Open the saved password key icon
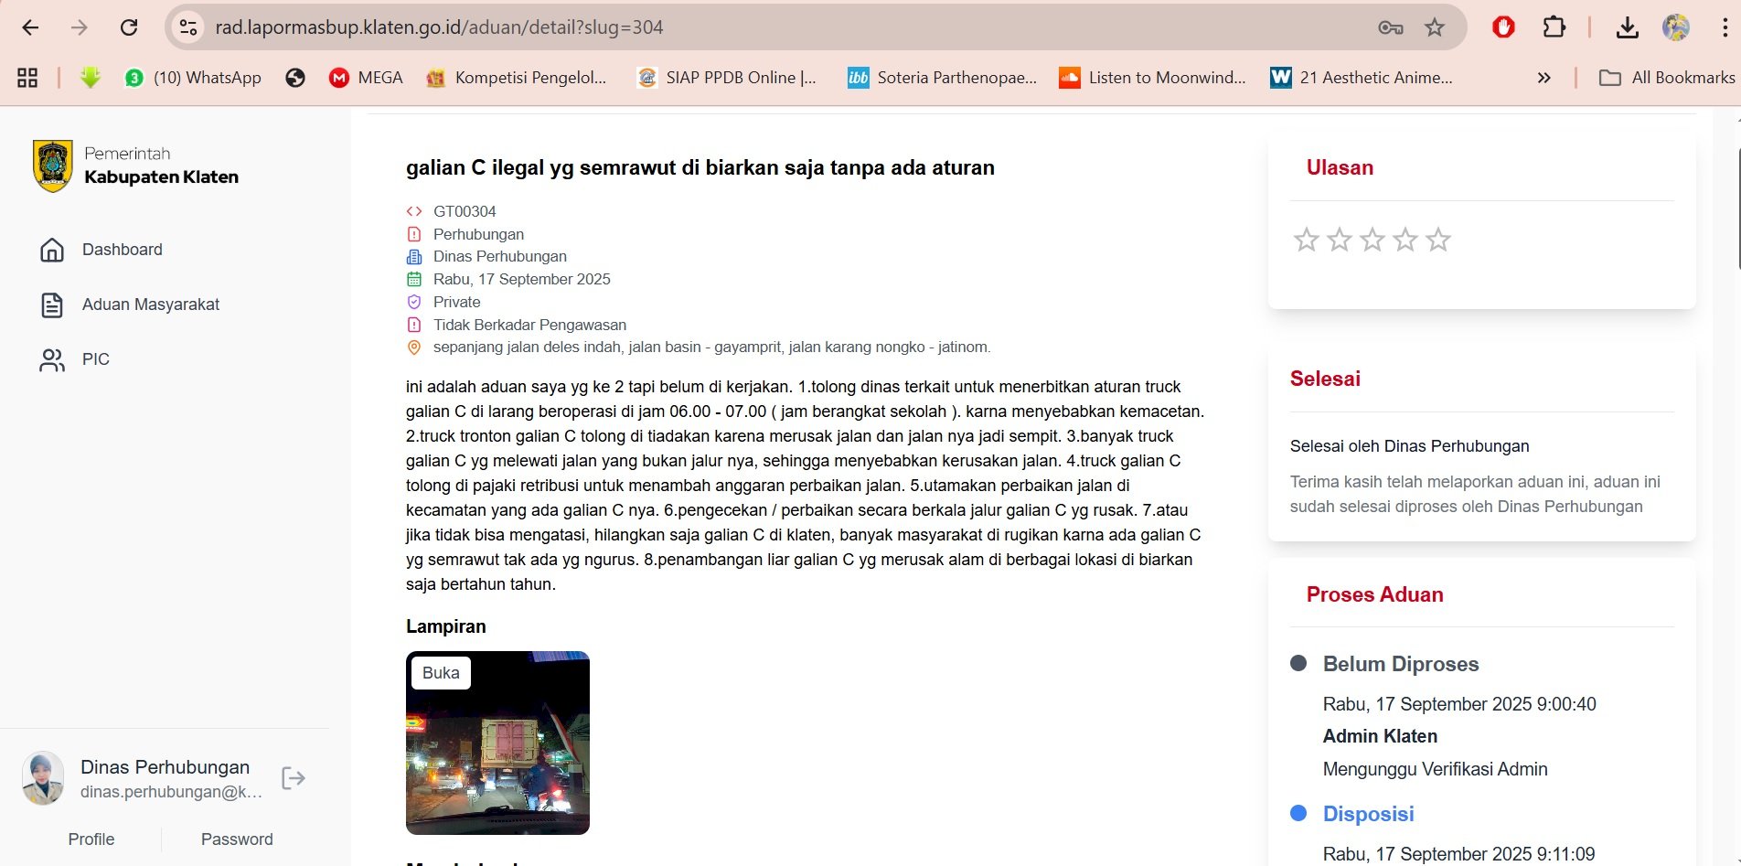1741x866 pixels. pyautogui.click(x=1391, y=27)
